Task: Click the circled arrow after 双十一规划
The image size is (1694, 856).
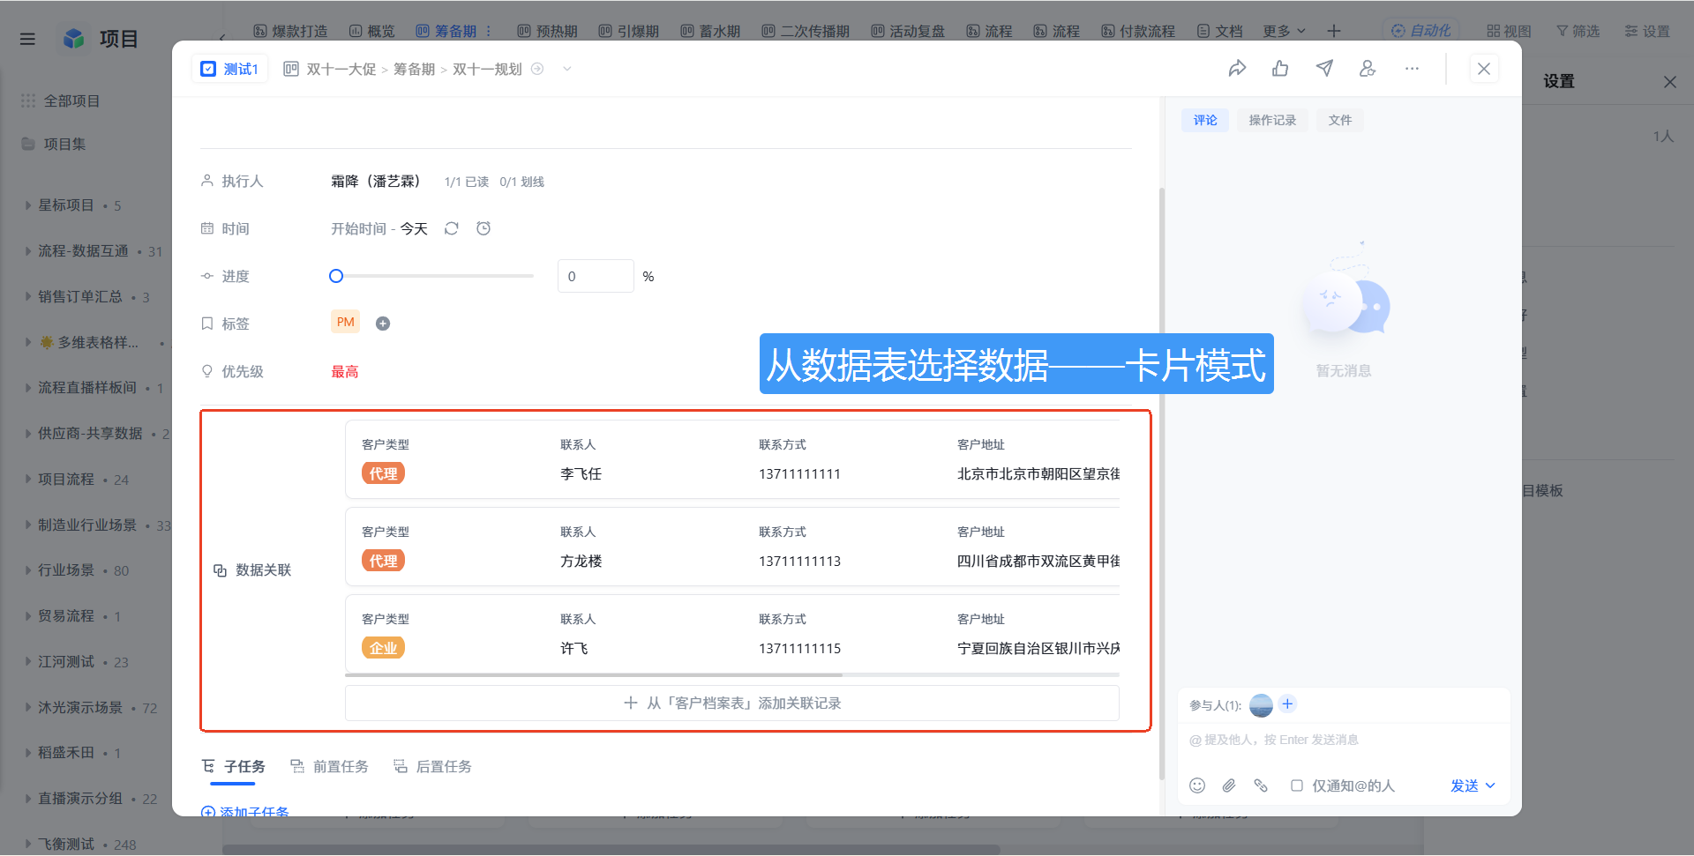Action: point(537,69)
